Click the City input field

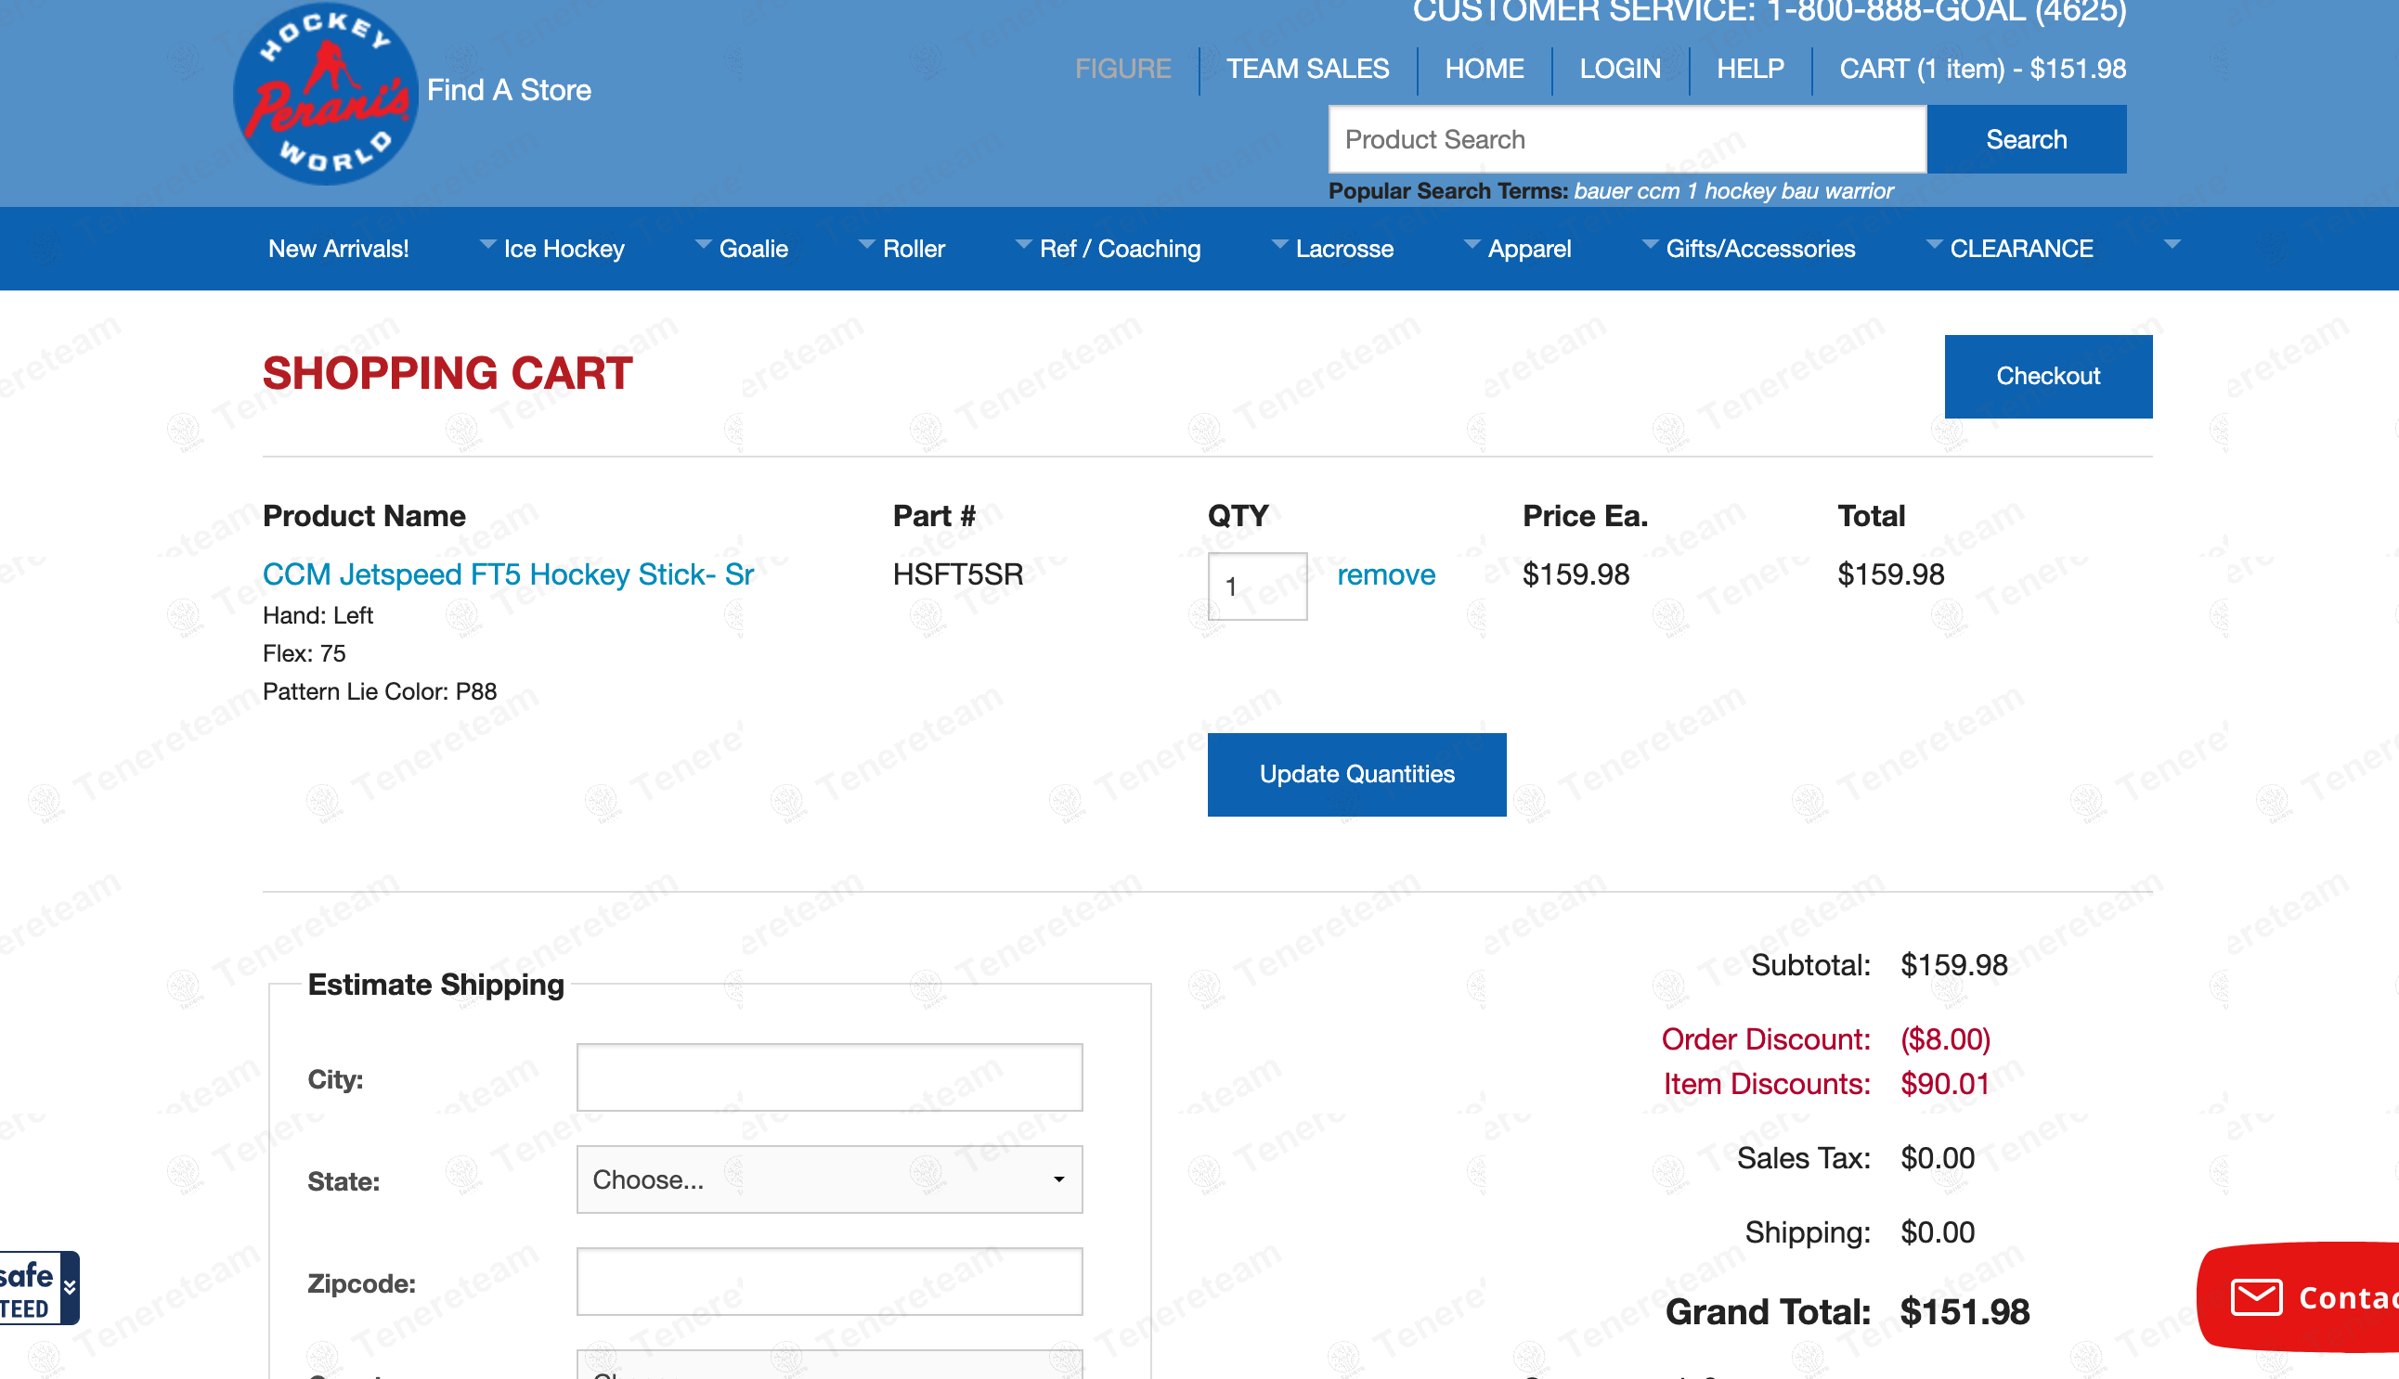point(829,1077)
